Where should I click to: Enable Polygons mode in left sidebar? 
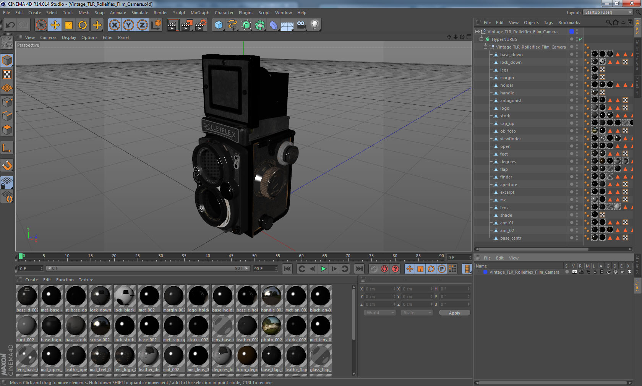coord(7,130)
